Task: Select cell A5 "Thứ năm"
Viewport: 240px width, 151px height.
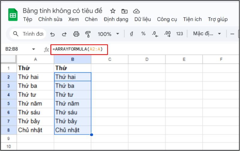Action: click(35, 104)
